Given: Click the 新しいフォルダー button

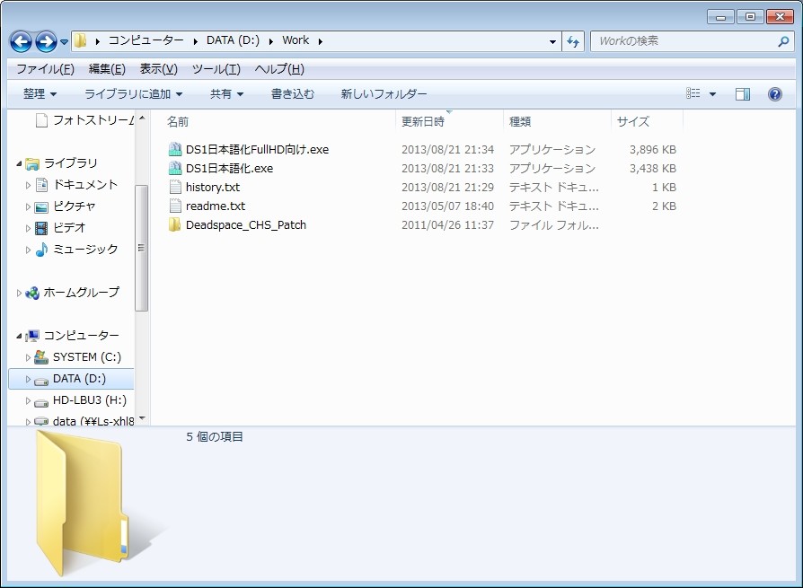Looking at the screenshot, I should pos(384,93).
